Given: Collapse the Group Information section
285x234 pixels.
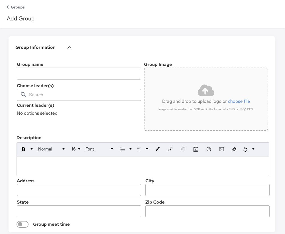Looking at the screenshot, I should click(x=69, y=47).
